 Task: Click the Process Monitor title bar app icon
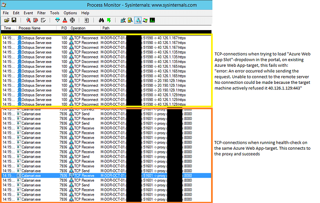(4, 5)
